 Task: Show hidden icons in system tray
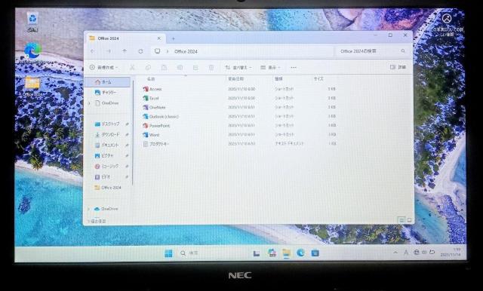395,253
